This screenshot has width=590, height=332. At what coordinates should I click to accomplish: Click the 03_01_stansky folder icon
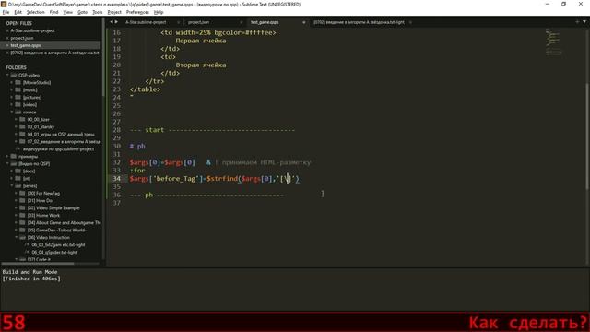(22, 127)
